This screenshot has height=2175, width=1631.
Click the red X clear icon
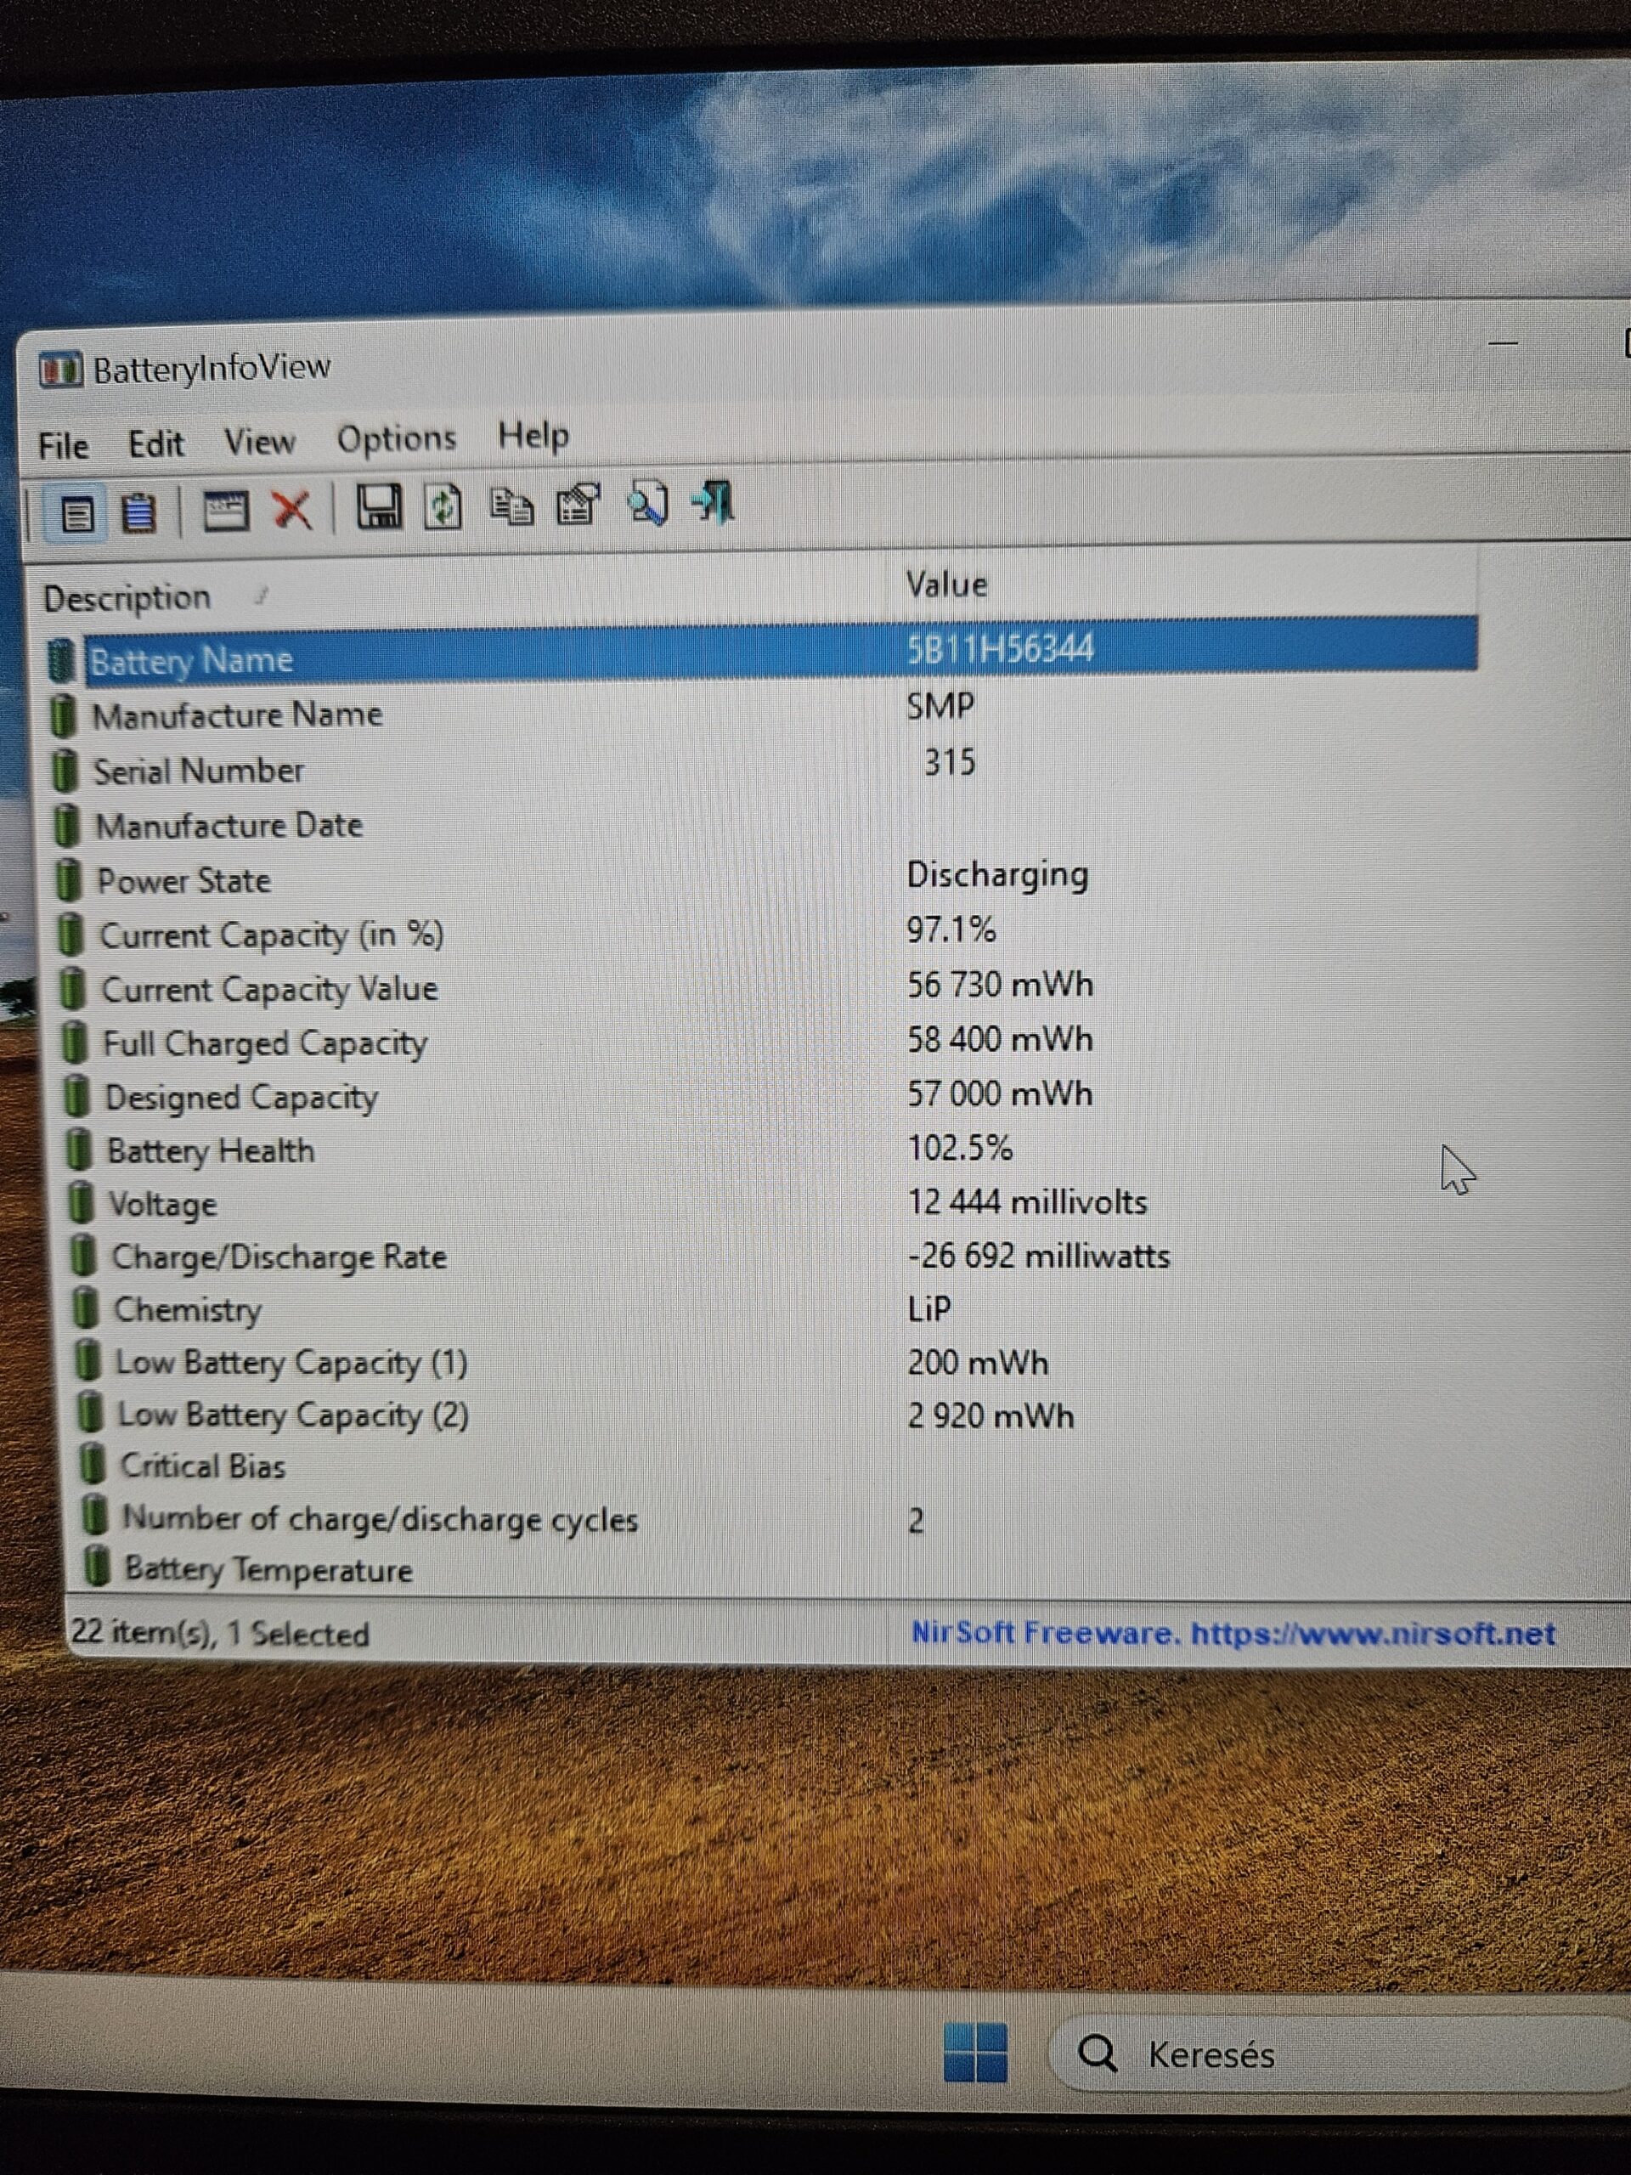point(291,509)
